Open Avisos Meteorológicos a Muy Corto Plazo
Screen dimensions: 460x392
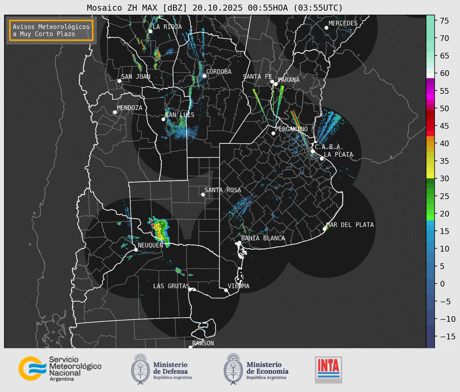51,30
